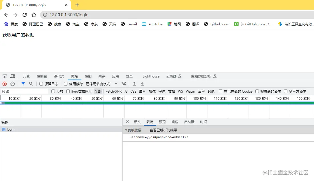Image resolution: width=314 pixels, height=181 pixels.
Task: Open the 记录器 panel
Action: click(x=174, y=76)
